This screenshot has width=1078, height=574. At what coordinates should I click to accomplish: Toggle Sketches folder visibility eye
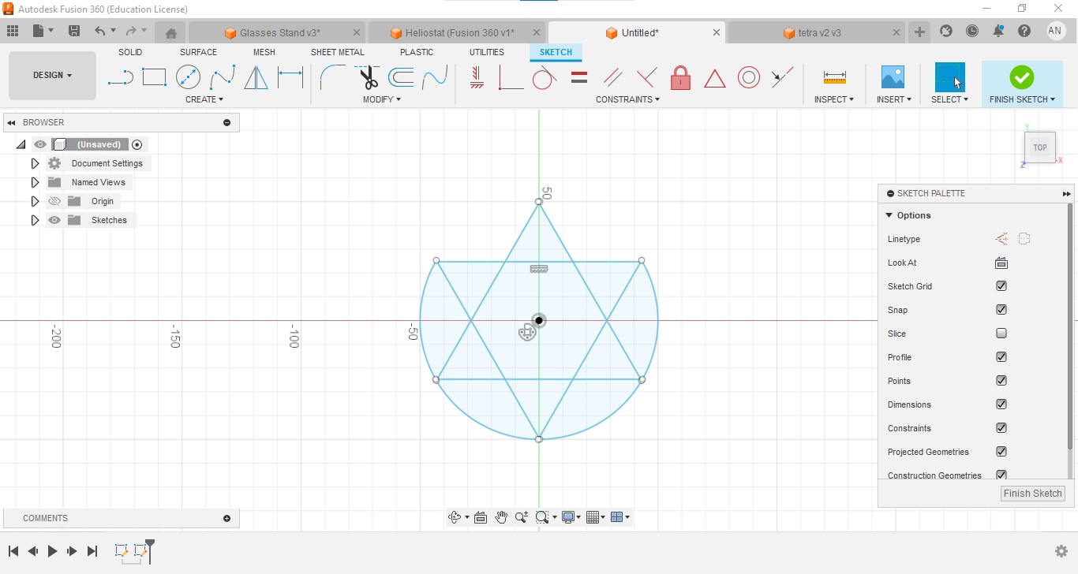coord(54,220)
